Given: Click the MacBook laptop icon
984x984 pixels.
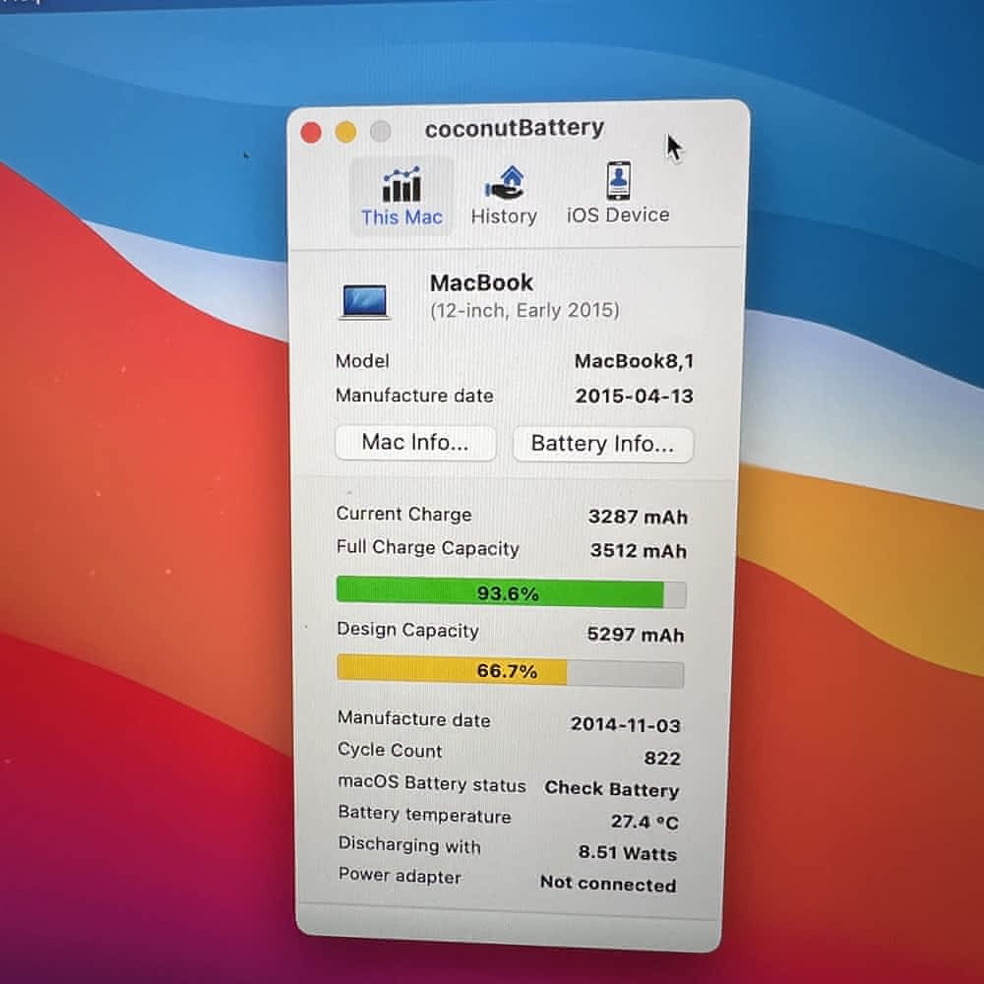Looking at the screenshot, I should [x=365, y=302].
